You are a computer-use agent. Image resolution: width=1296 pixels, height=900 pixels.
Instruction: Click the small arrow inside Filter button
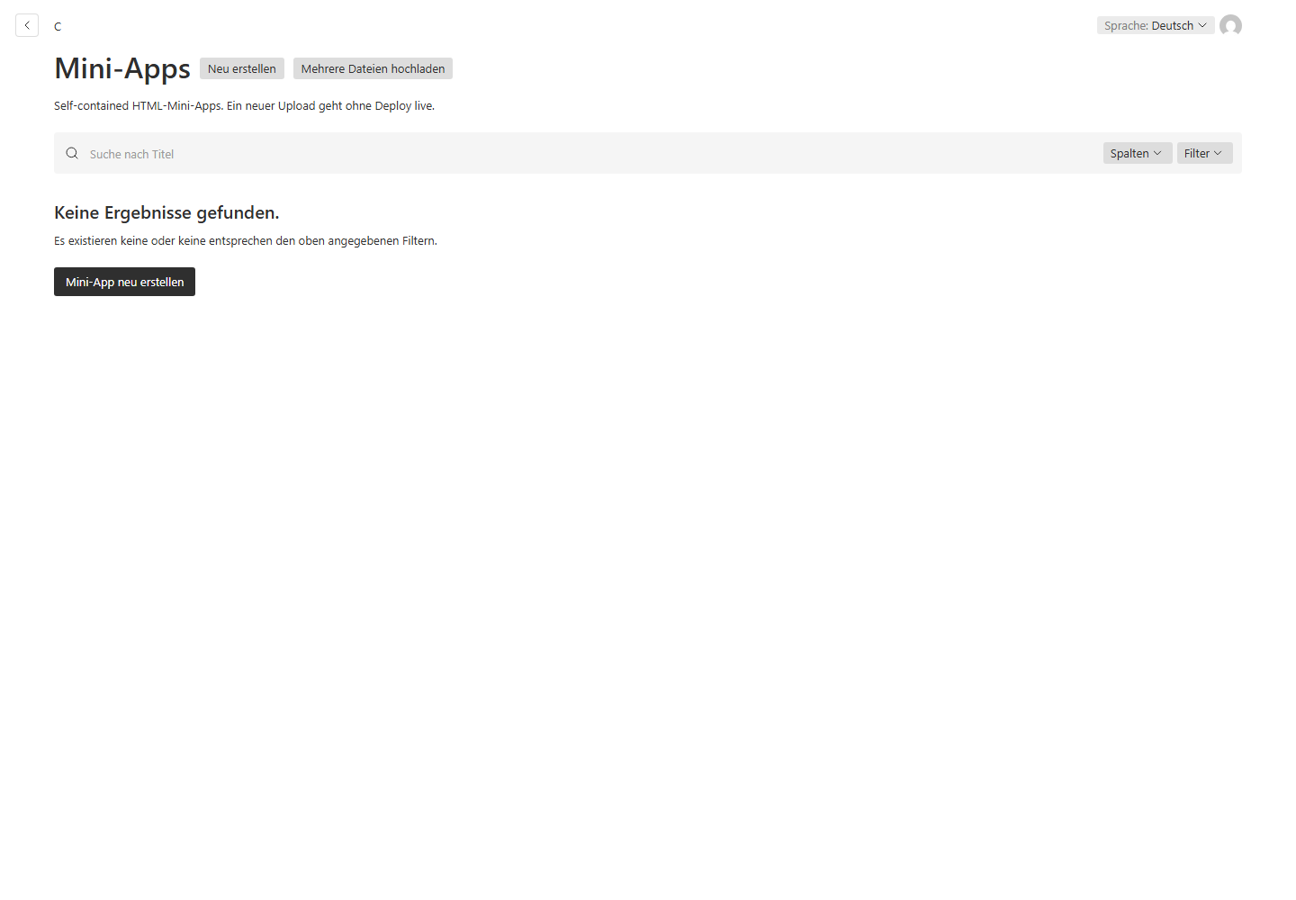[x=1218, y=153]
